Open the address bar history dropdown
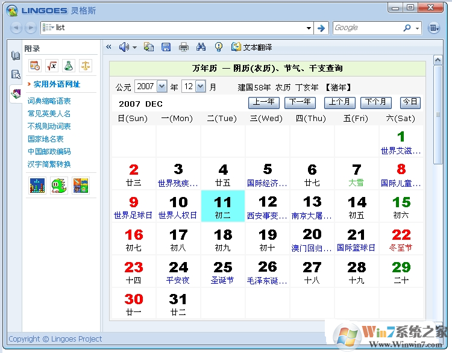 [309, 28]
